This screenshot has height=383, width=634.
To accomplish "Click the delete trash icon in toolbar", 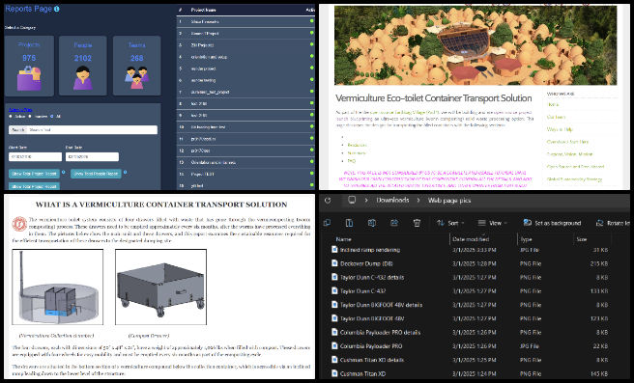I will click(x=417, y=223).
